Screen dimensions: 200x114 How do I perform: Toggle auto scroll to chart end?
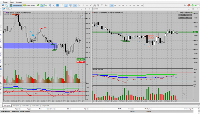62,5
